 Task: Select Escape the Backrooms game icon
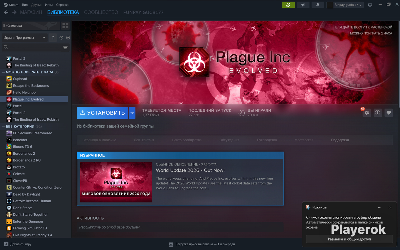[x=9, y=85]
